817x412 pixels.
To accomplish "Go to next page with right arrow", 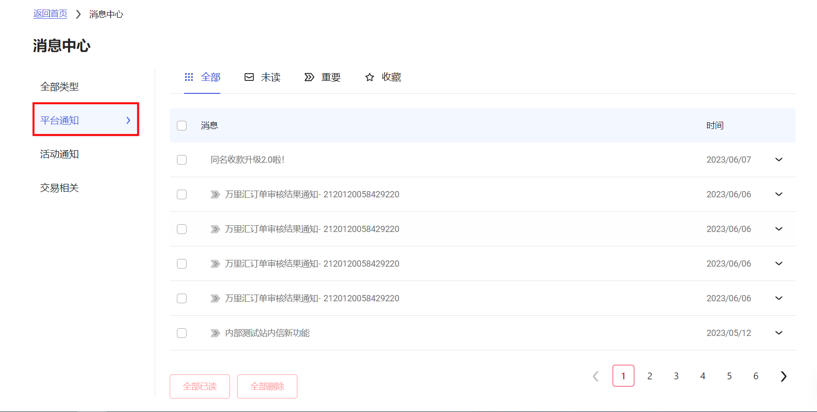I will point(783,376).
